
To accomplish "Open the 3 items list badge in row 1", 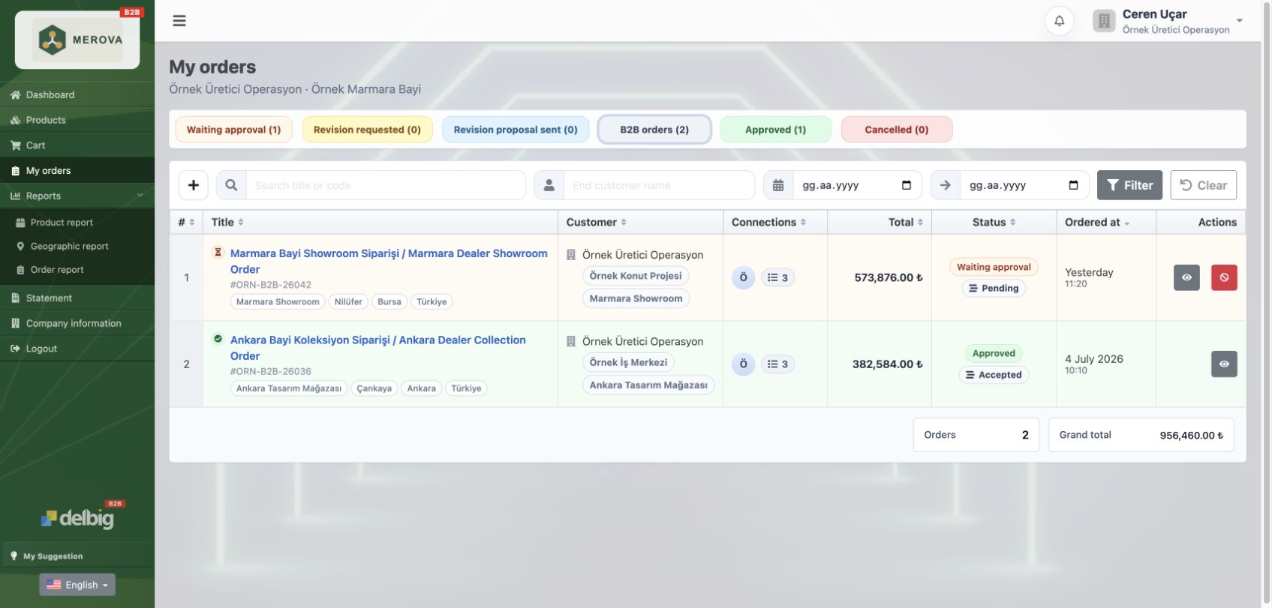I will point(777,277).
